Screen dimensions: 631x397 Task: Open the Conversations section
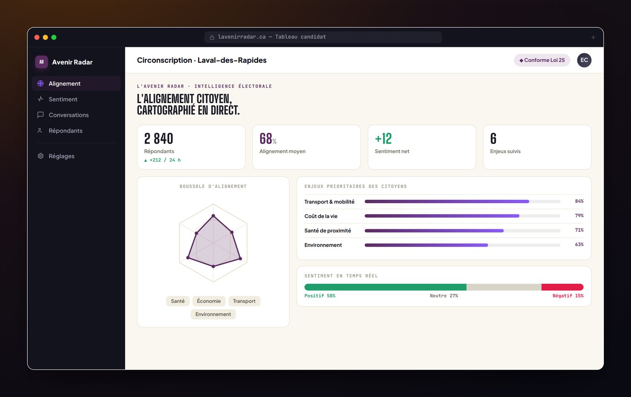tap(76, 115)
